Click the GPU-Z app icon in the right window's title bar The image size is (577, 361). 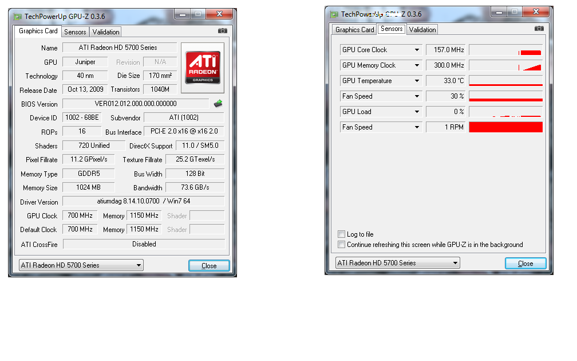(334, 14)
